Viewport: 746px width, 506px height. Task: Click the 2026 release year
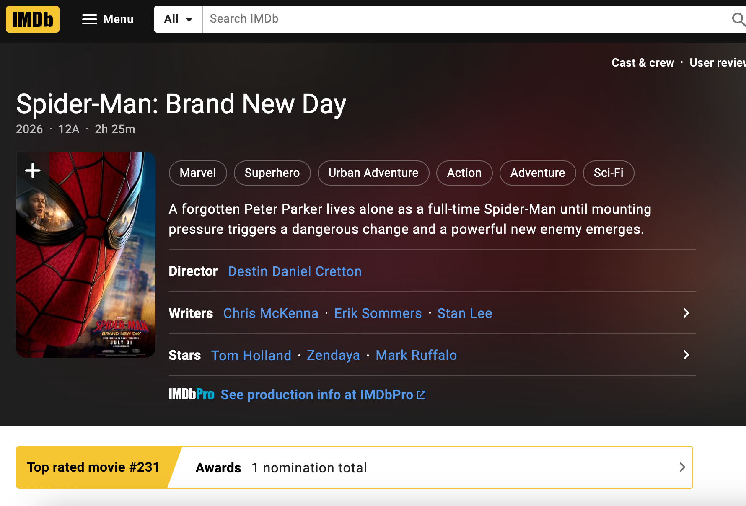point(29,129)
